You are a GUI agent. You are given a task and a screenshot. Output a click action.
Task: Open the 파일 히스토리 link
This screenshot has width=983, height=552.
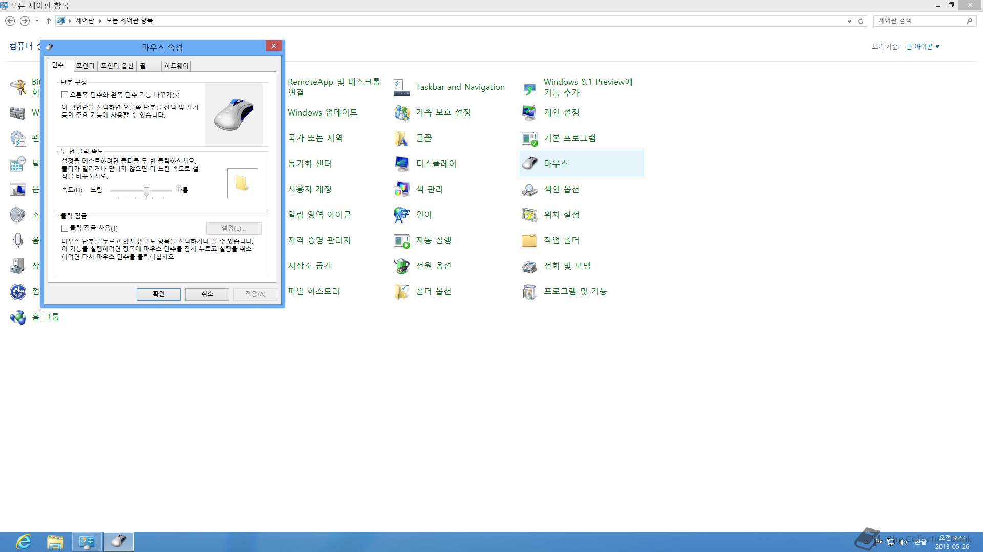tap(314, 291)
